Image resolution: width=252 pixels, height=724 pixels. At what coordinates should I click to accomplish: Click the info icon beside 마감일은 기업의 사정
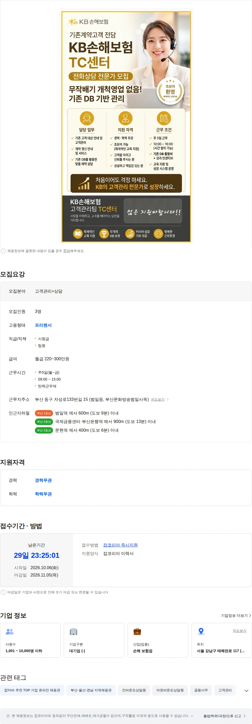[3, 592]
